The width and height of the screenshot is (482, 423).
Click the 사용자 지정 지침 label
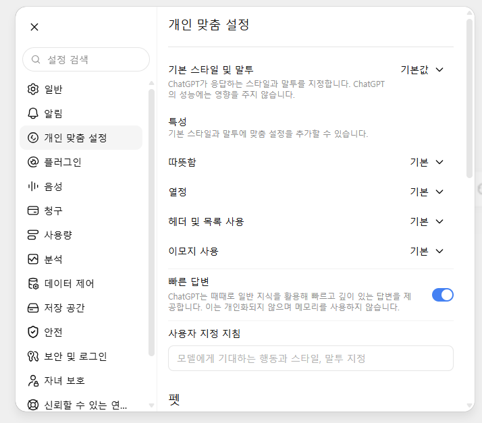point(204,333)
